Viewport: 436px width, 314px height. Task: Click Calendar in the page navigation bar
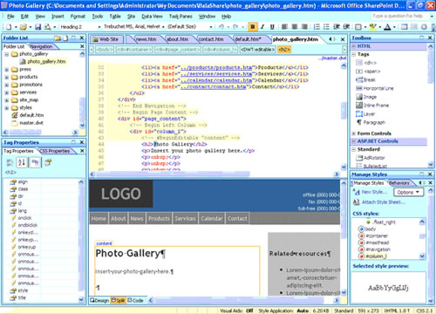coord(212,219)
